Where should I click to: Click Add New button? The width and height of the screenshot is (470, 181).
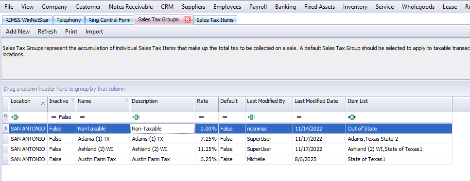[x=17, y=32]
